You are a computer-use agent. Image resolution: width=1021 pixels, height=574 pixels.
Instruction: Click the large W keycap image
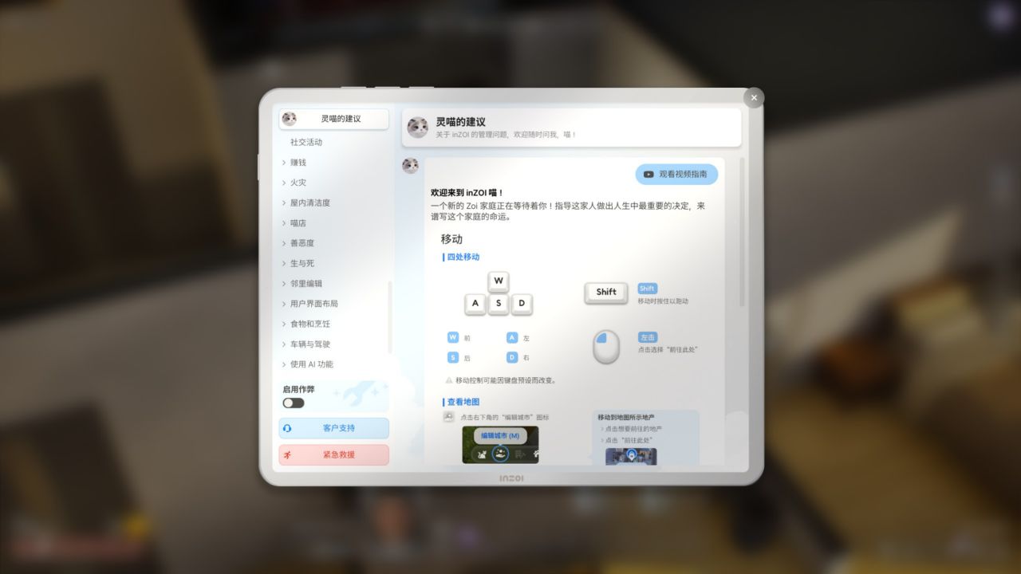pos(499,281)
